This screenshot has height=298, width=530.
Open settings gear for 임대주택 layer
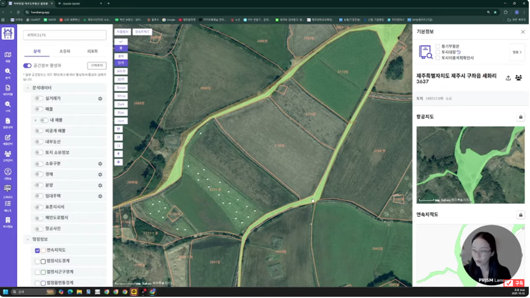[100, 196]
